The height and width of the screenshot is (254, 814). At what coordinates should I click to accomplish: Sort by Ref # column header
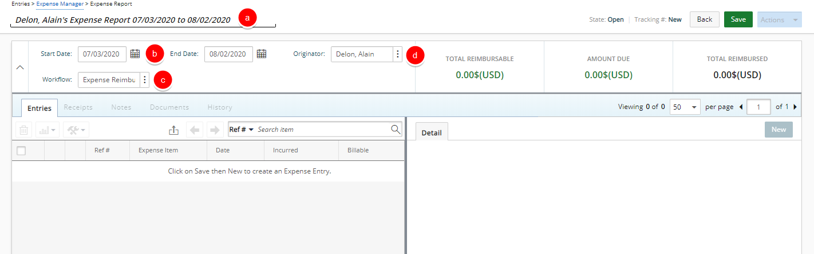tap(102, 151)
